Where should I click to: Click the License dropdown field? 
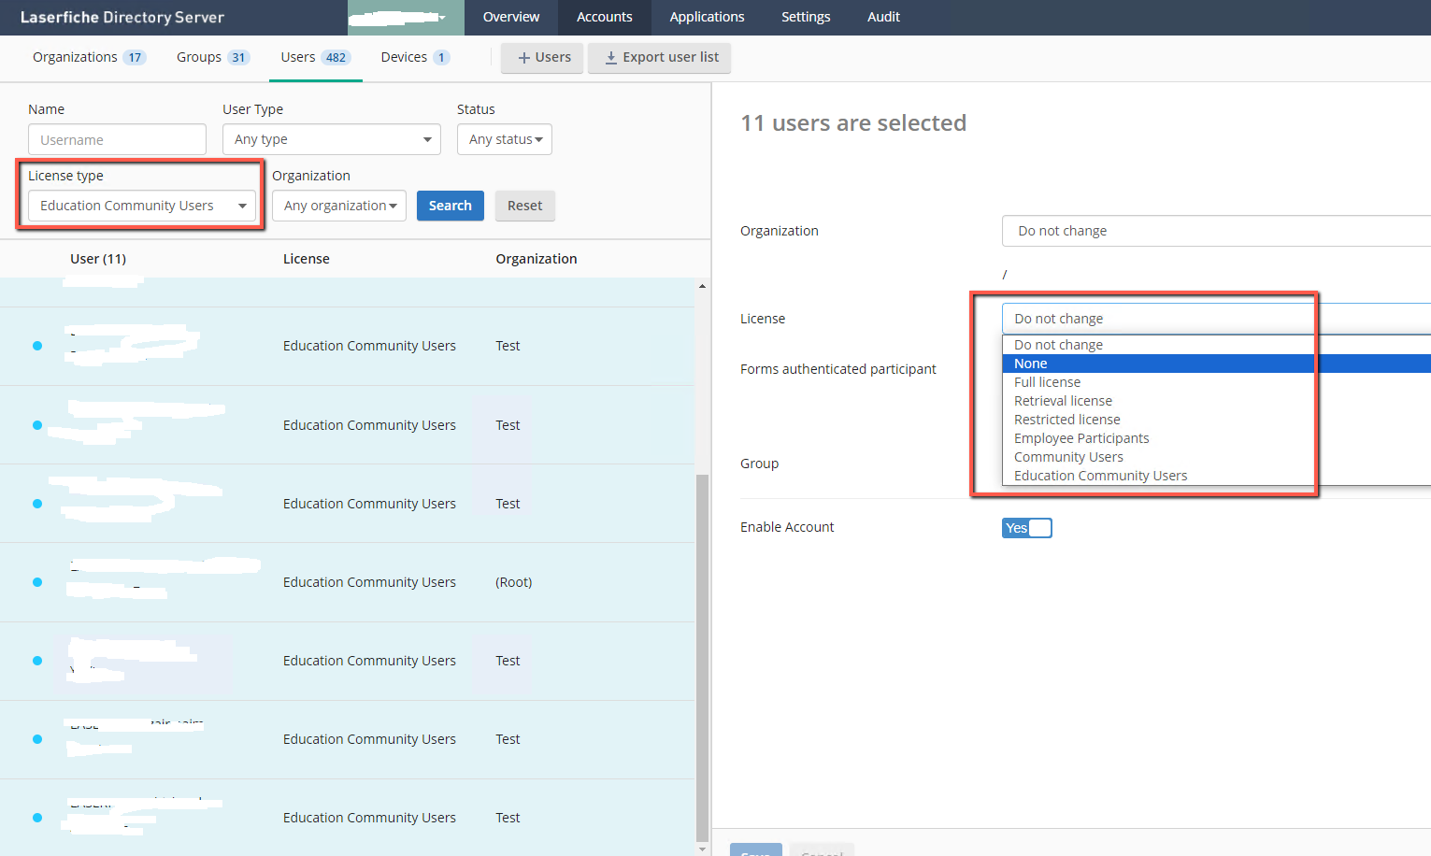coord(1216,319)
